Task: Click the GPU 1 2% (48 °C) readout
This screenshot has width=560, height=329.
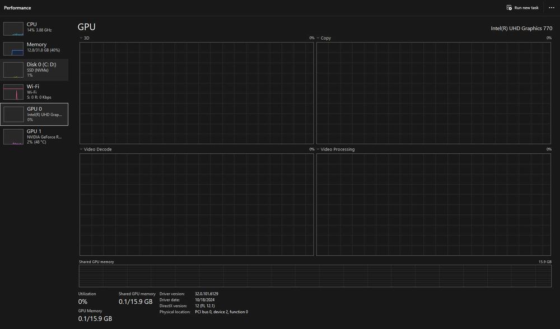Action: 36,142
